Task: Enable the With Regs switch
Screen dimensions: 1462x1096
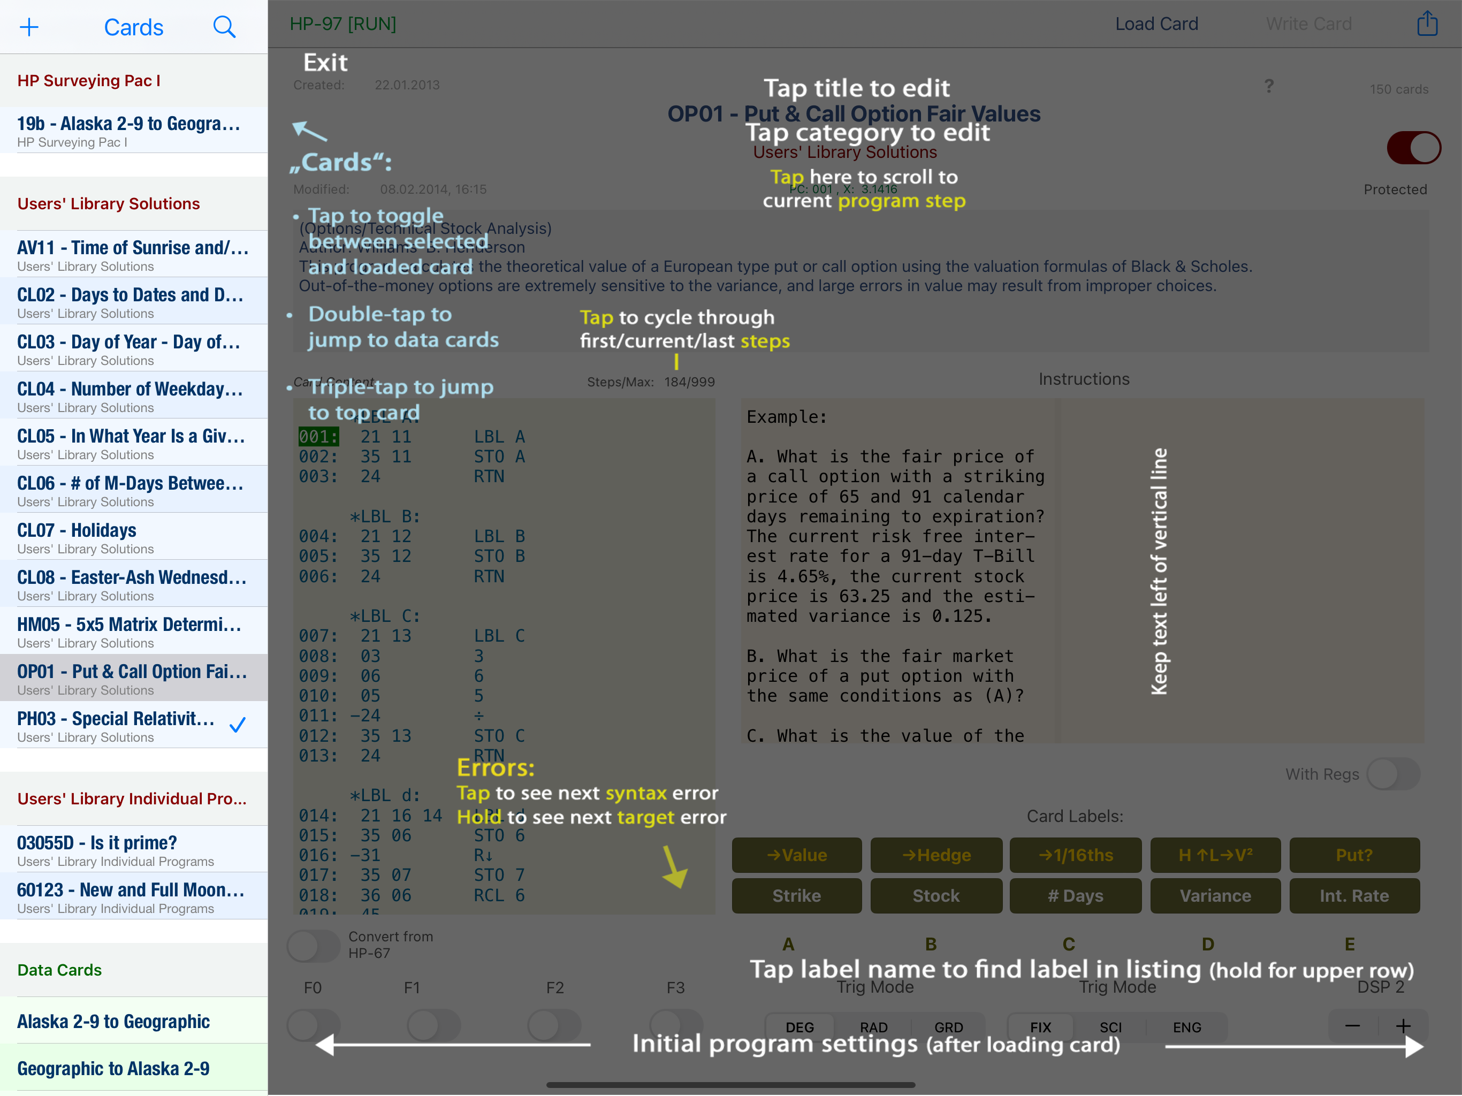Action: 1392,773
